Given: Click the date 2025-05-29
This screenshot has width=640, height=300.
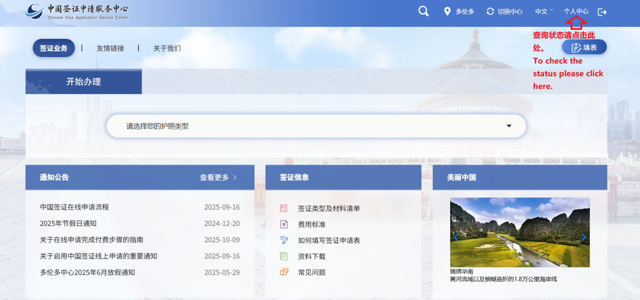Looking at the screenshot, I should pos(222,272).
